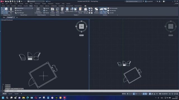Viewport: 179px width, 100px height.
Task: Click the Open file icon
Action: 8,1
